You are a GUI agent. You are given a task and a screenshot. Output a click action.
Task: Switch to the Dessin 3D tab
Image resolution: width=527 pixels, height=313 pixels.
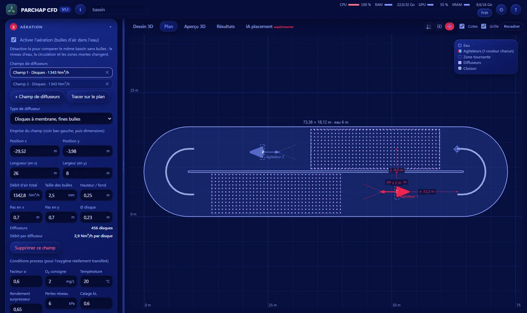pos(143,26)
